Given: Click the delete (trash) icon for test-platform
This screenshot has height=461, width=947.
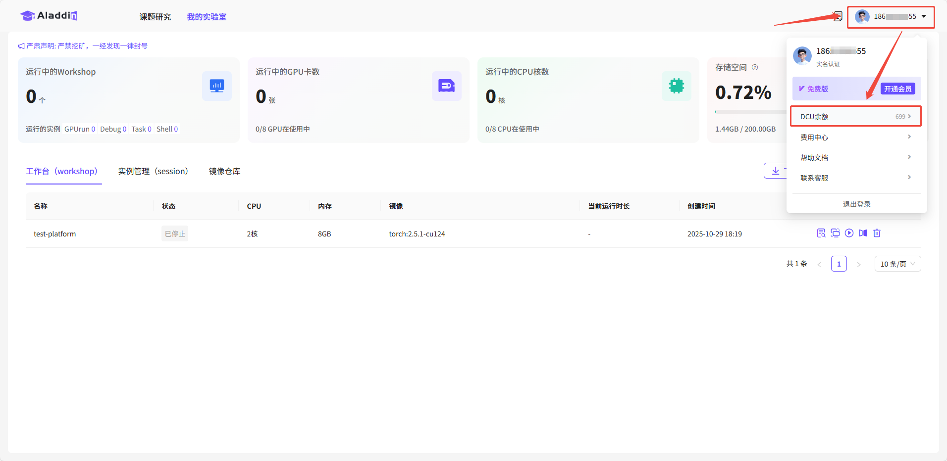Looking at the screenshot, I should [x=877, y=233].
